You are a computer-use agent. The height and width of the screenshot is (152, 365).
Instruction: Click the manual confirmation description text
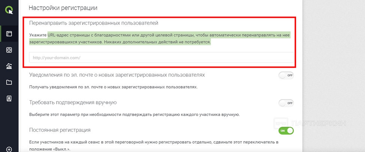point(134,114)
